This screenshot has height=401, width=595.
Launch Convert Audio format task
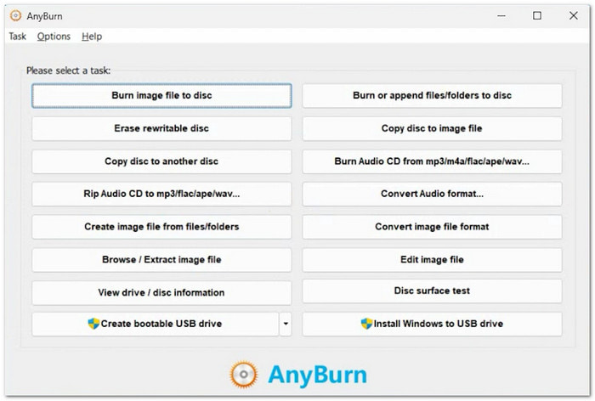pyautogui.click(x=432, y=195)
